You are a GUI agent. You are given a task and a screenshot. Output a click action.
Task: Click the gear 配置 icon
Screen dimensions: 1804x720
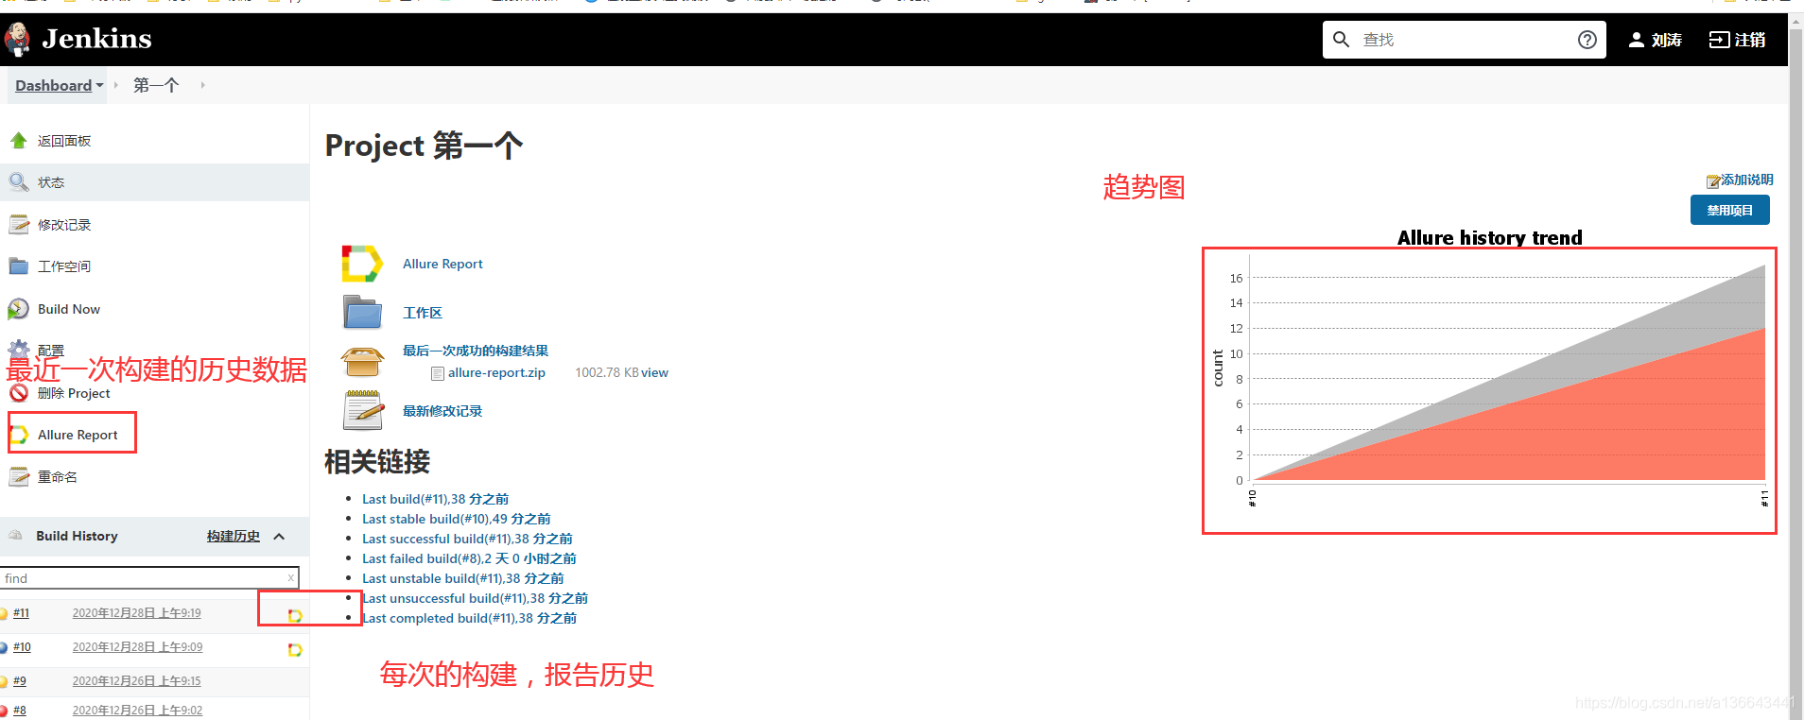(x=18, y=349)
